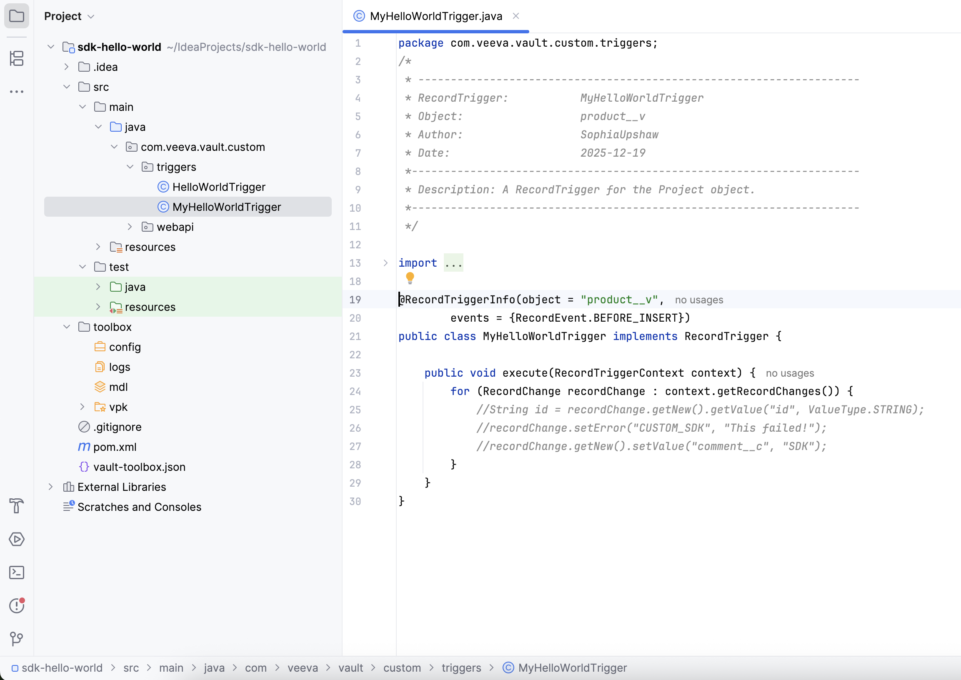Open the Terminal tool window
This screenshot has height=680, width=961.
click(x=16, y=572)
